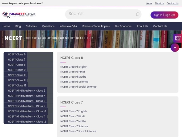Screen dimensions: 182x137
Task: Open About Us link in top bar
Action: coord(159,3)
